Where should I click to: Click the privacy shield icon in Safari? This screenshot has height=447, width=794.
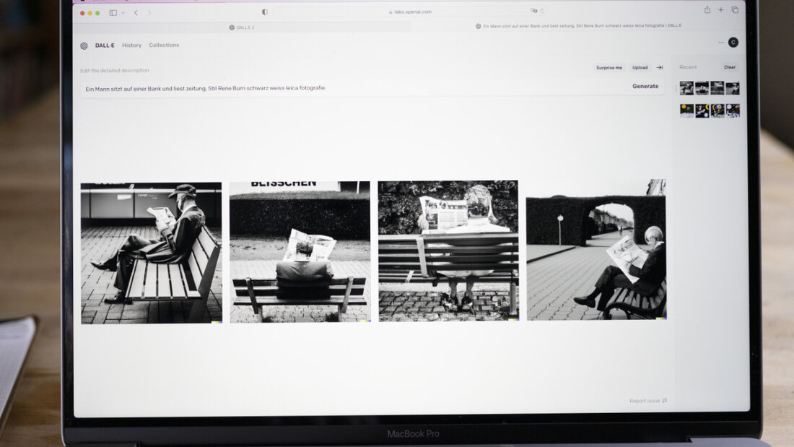point(264,12)
